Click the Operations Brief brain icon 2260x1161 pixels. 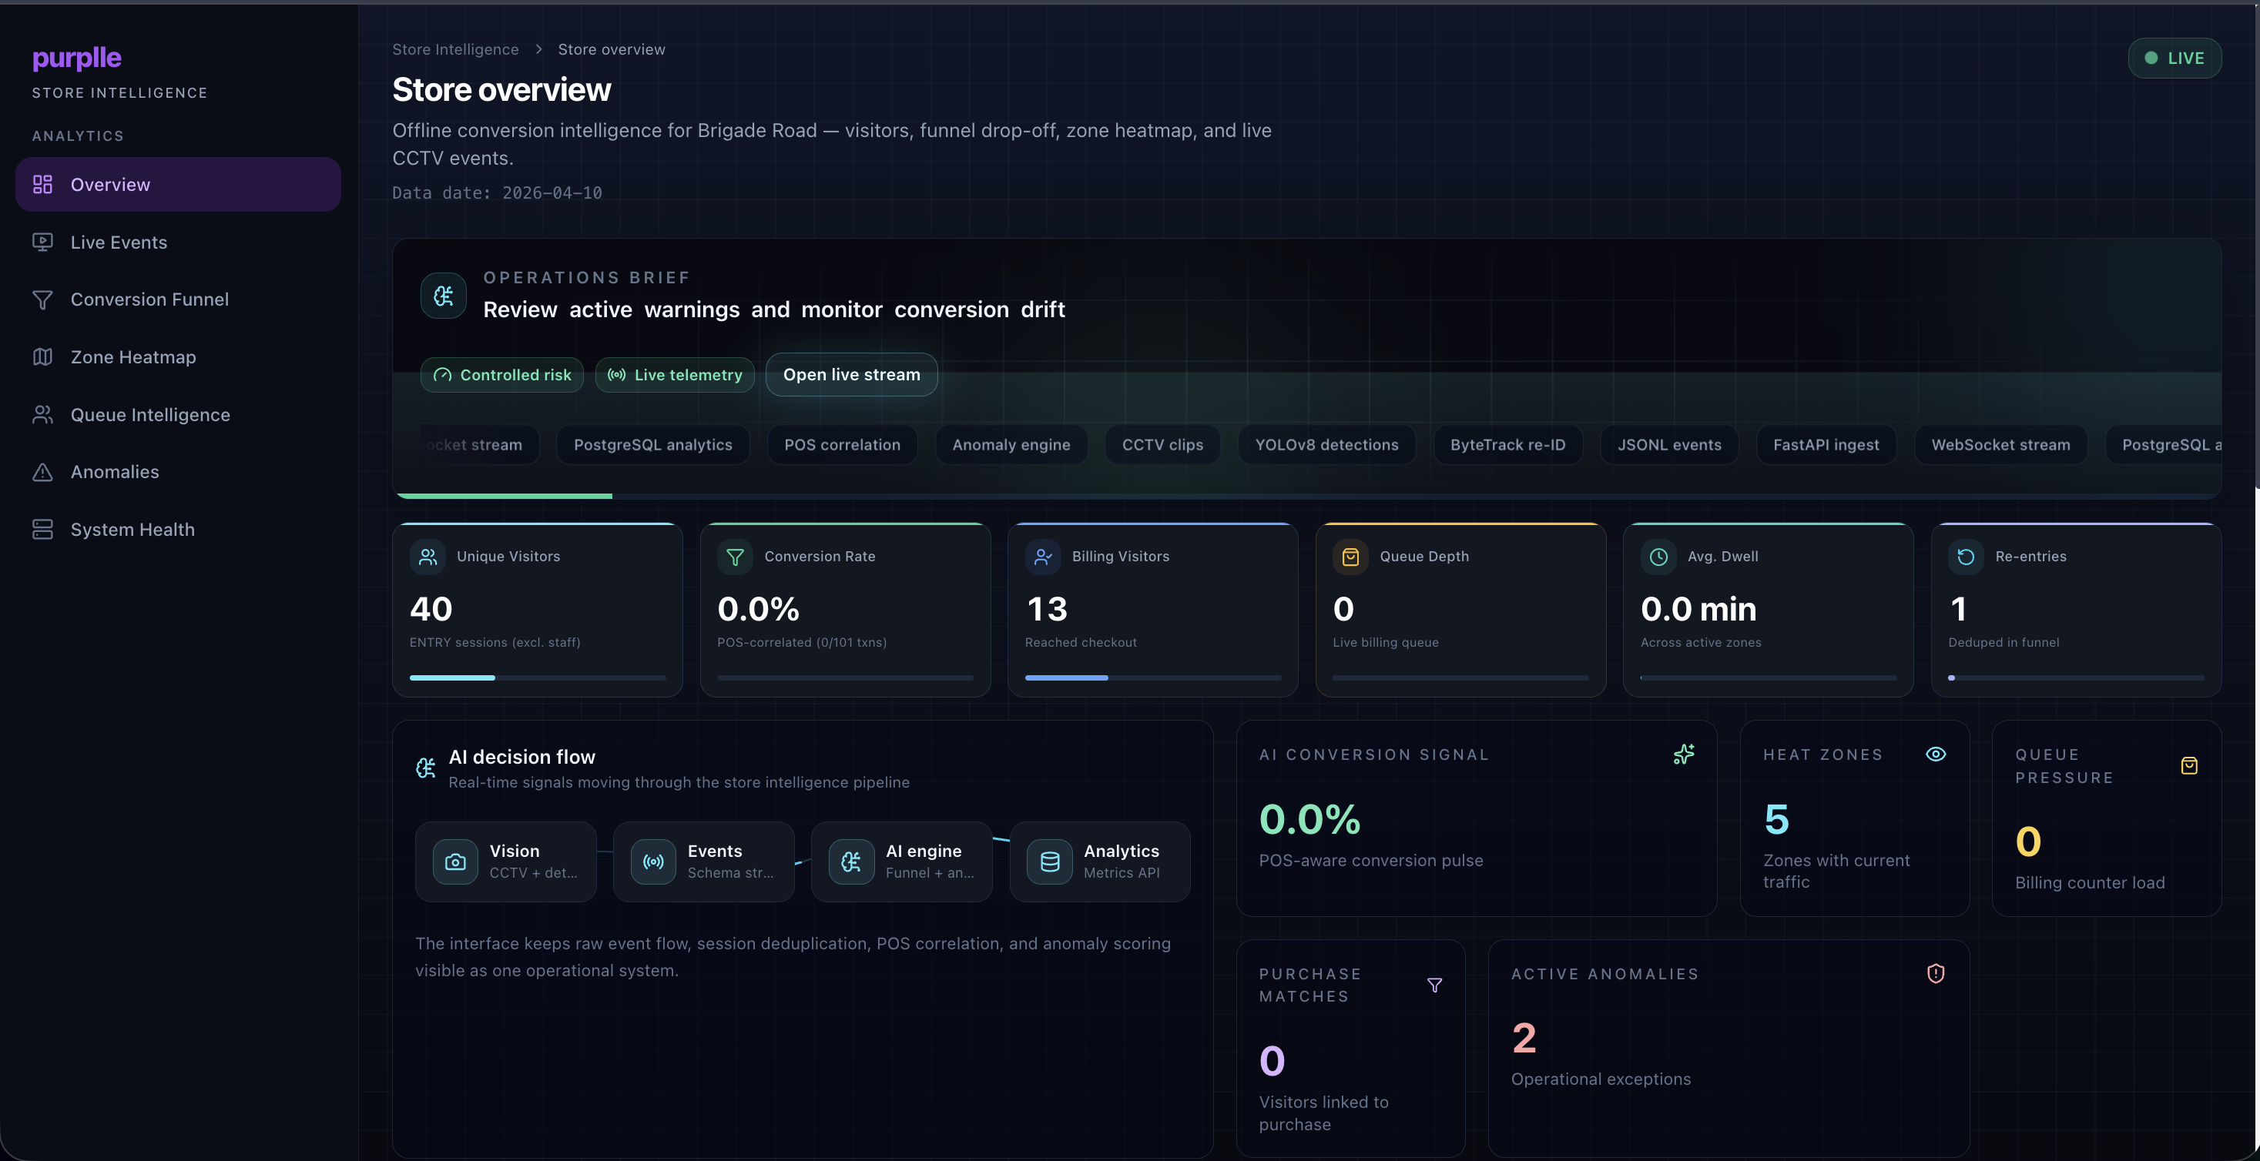(443, 296)
